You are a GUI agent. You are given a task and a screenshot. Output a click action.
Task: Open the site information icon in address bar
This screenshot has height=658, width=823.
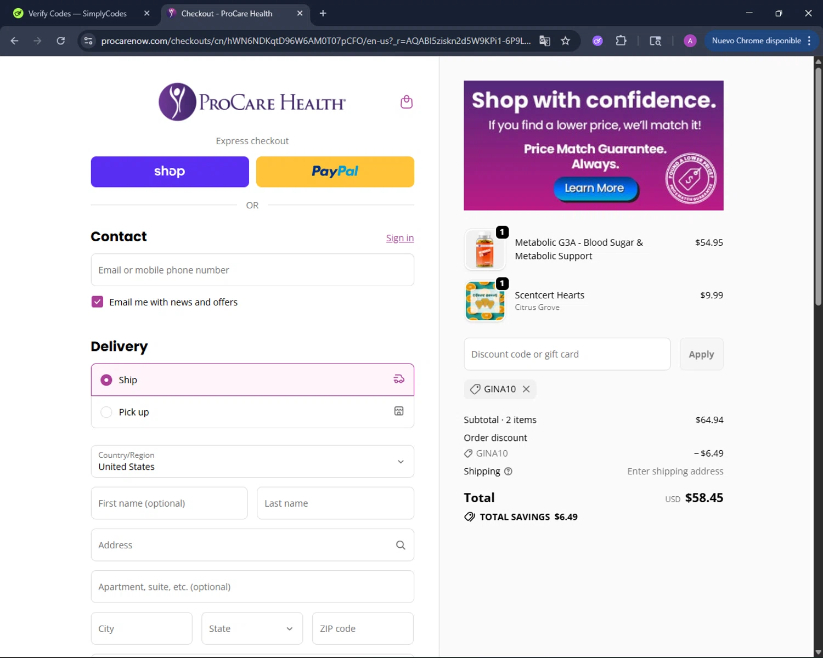[88, 41]
